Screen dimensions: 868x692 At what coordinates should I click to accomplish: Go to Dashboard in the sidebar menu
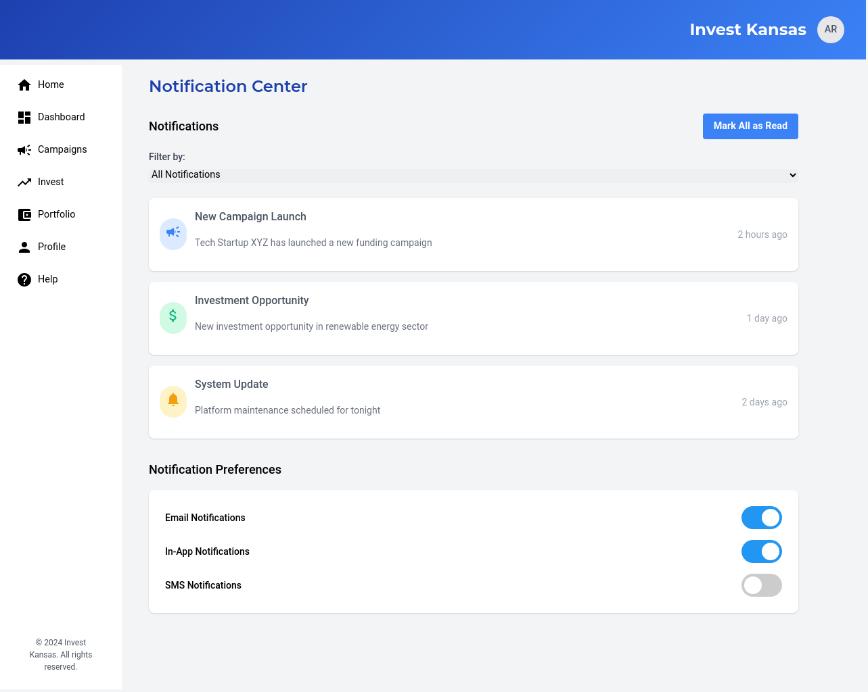point(61,117)
